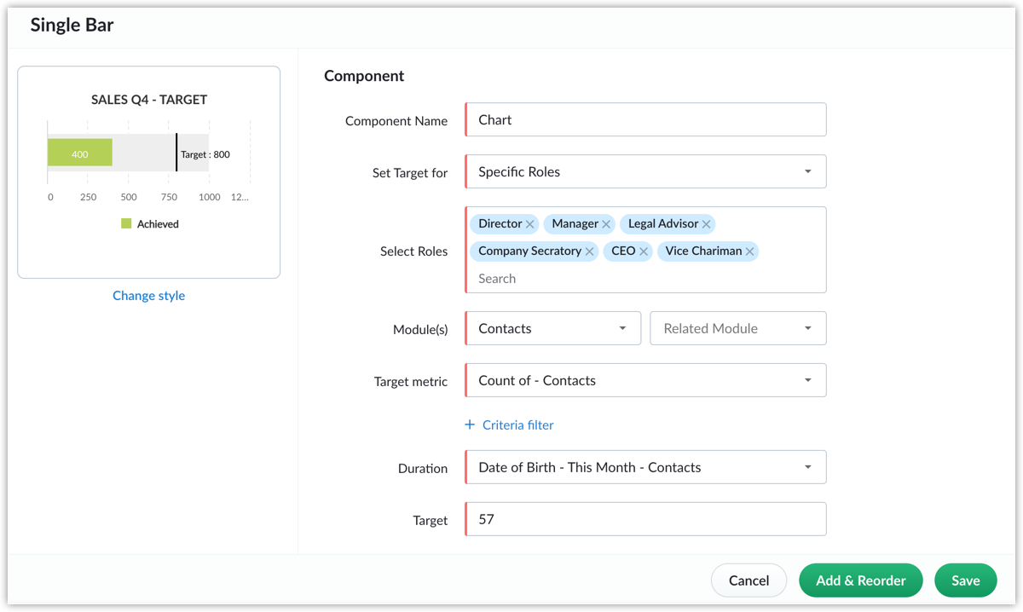Click the Add & Reorder button
The image size is (1023, 612).
click(860, 580)
